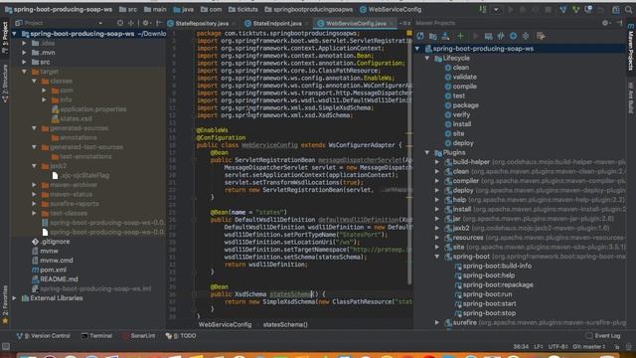Select the clean lifecycle goal

[461, 68]
